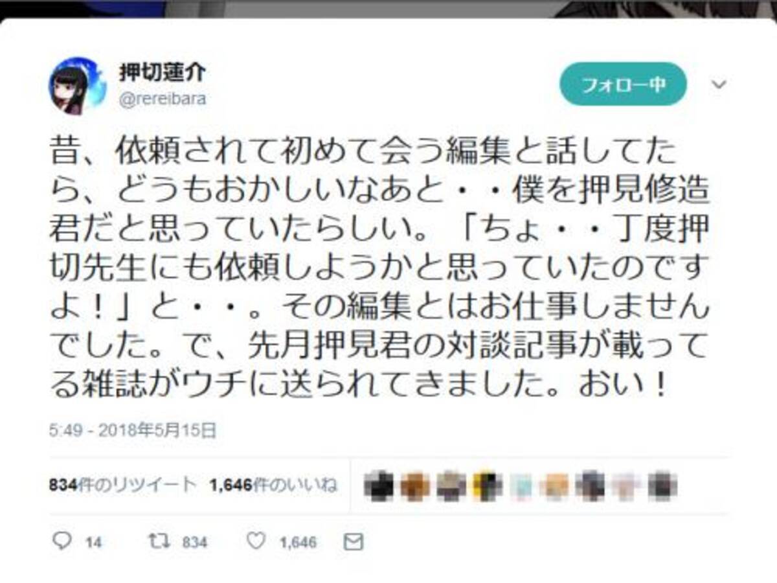Click the reply speech bubble icon

(x=62, y=542)
